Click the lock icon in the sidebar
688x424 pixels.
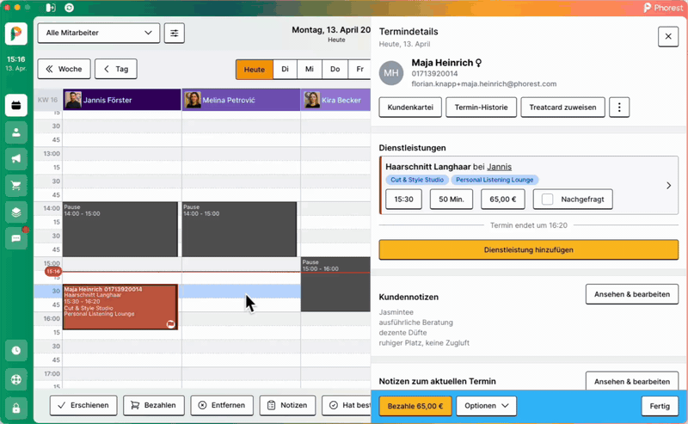coord(15,408)
